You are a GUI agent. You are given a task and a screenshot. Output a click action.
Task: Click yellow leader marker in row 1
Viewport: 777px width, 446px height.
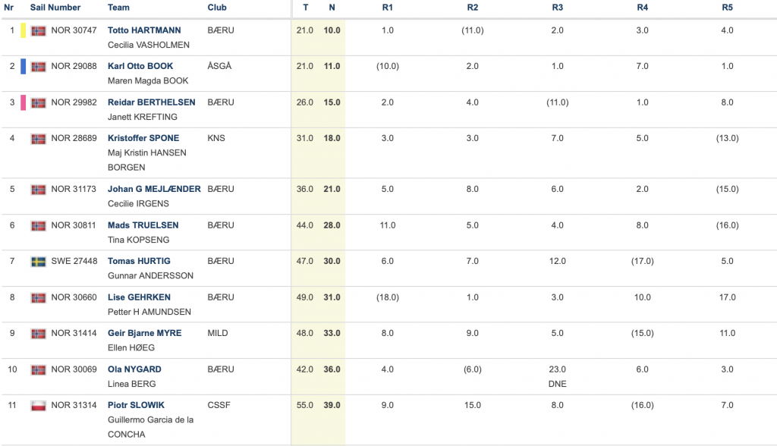[24, 31]
